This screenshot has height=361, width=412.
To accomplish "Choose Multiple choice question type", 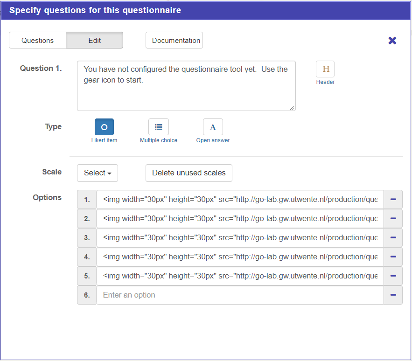I will tap(158, 127).
